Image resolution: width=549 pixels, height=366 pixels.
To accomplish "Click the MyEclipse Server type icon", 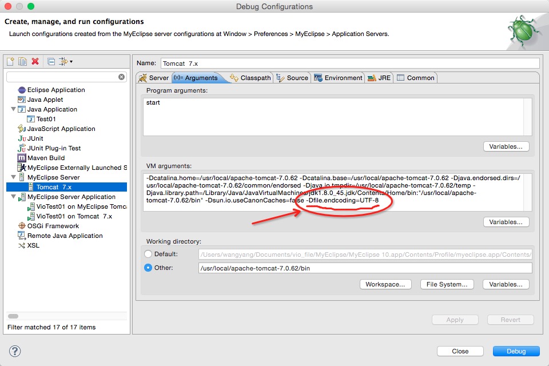I will 22,177.
